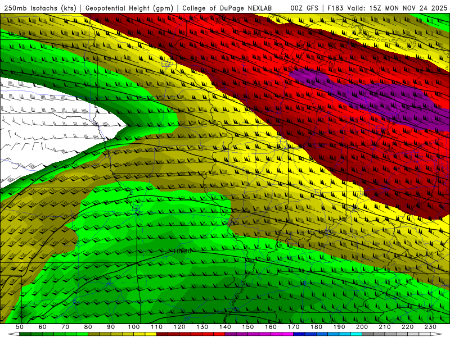
Task: Click the 210 label on the color scale
Action: coord(385,327)
